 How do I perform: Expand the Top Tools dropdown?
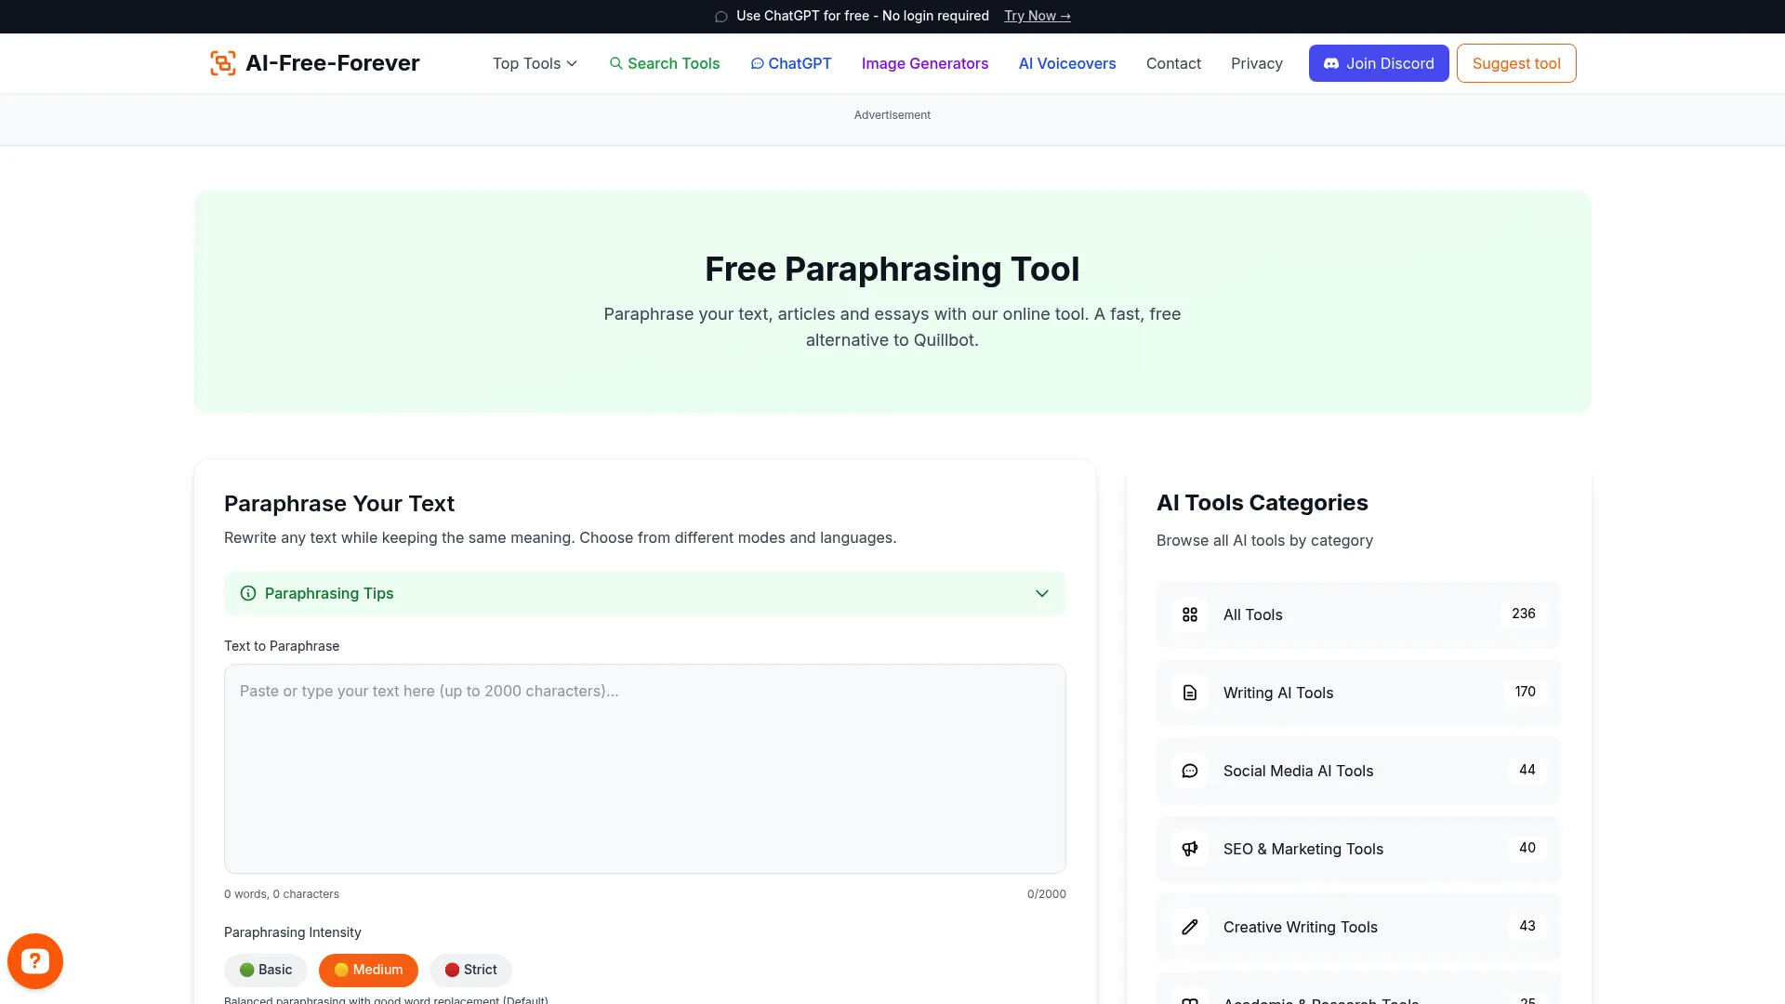pyautogui.click(x=535, y=63)
